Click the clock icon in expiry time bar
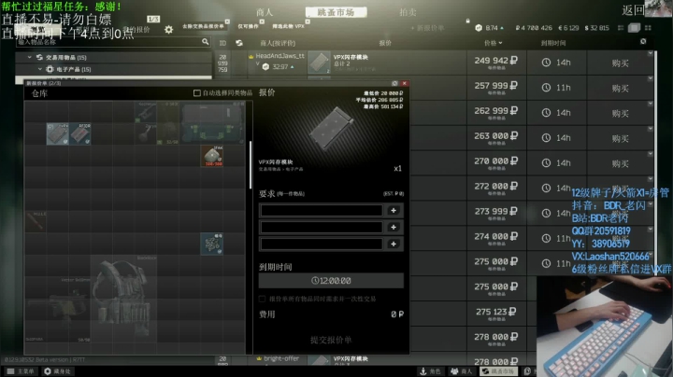 click(315, 281)
